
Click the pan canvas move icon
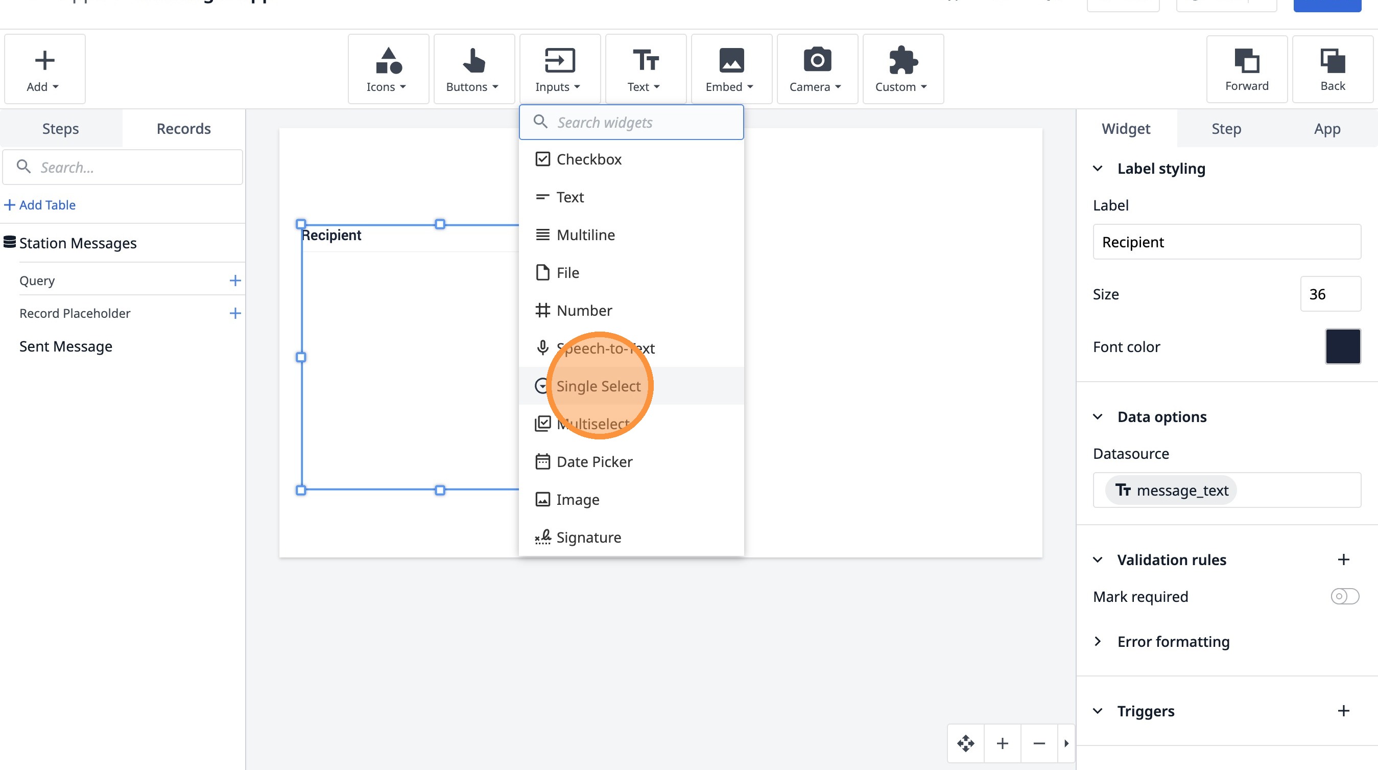[965, 743]
